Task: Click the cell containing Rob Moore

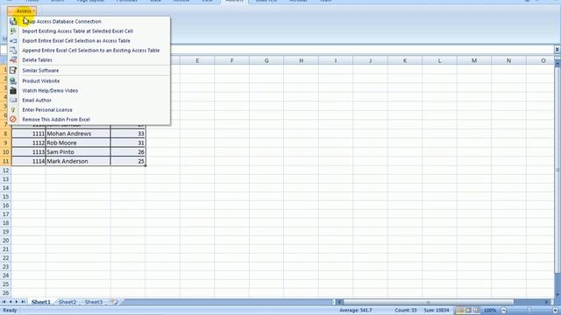Action: (x=78, y=143)
